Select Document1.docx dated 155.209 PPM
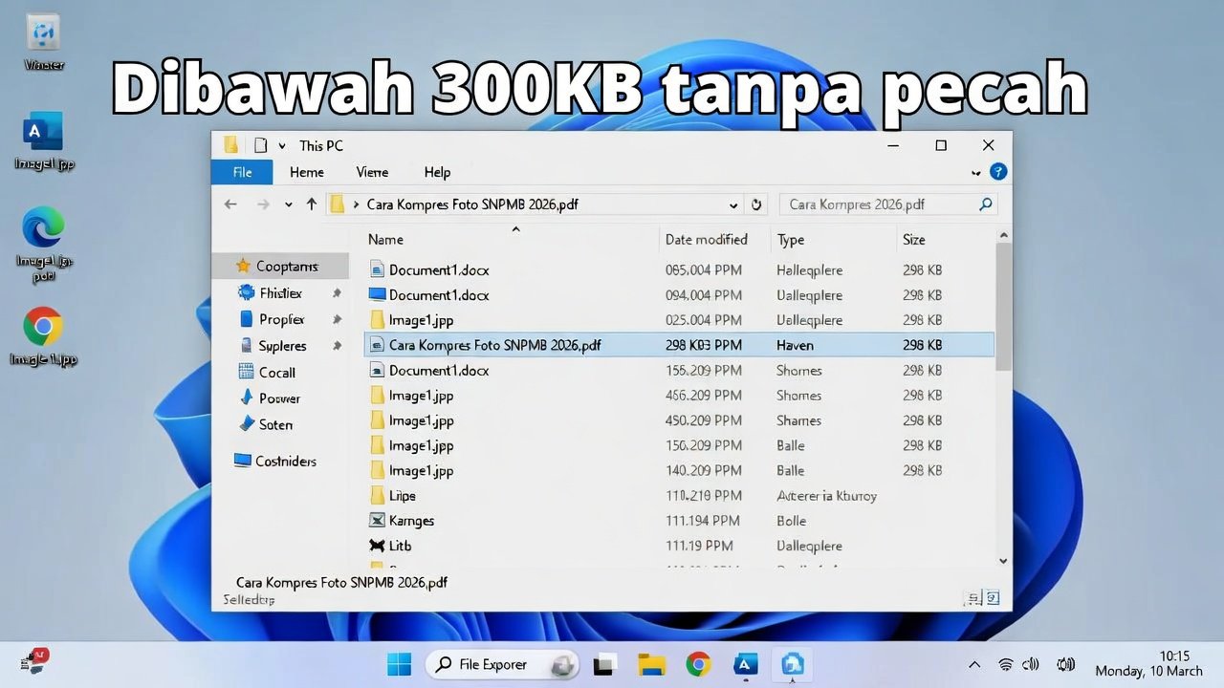This screenshot has height=688, width=1224. point(680,370)
